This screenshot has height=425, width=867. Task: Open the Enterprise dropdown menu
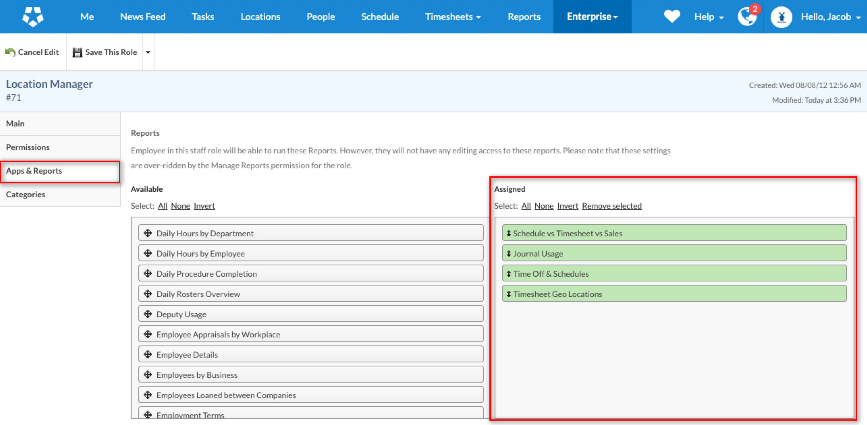pyautogui.click(x=592, y=17)
